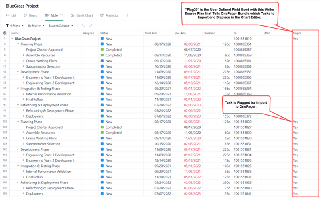The width and height of the screenshot is (319, 197).
Task: Collapse Planning Phase in row 2
Action: point(18,44)
